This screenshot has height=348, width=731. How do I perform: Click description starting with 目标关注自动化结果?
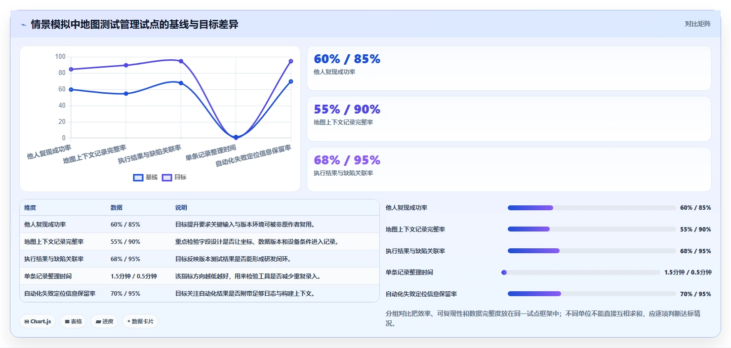point(245,293)
